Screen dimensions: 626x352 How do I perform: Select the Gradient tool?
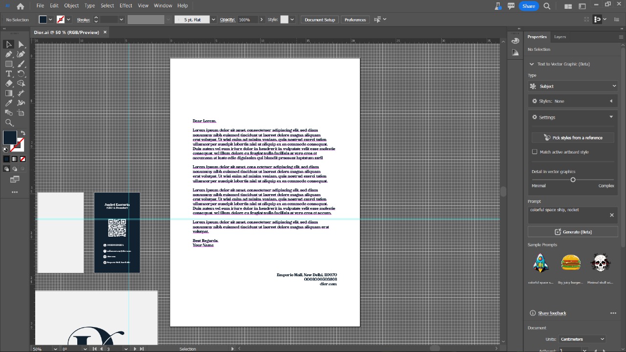pos(8,93)
